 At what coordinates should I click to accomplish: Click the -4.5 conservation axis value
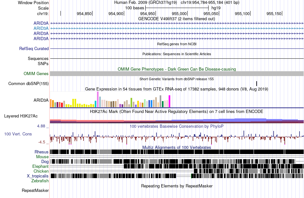[42, 142]
